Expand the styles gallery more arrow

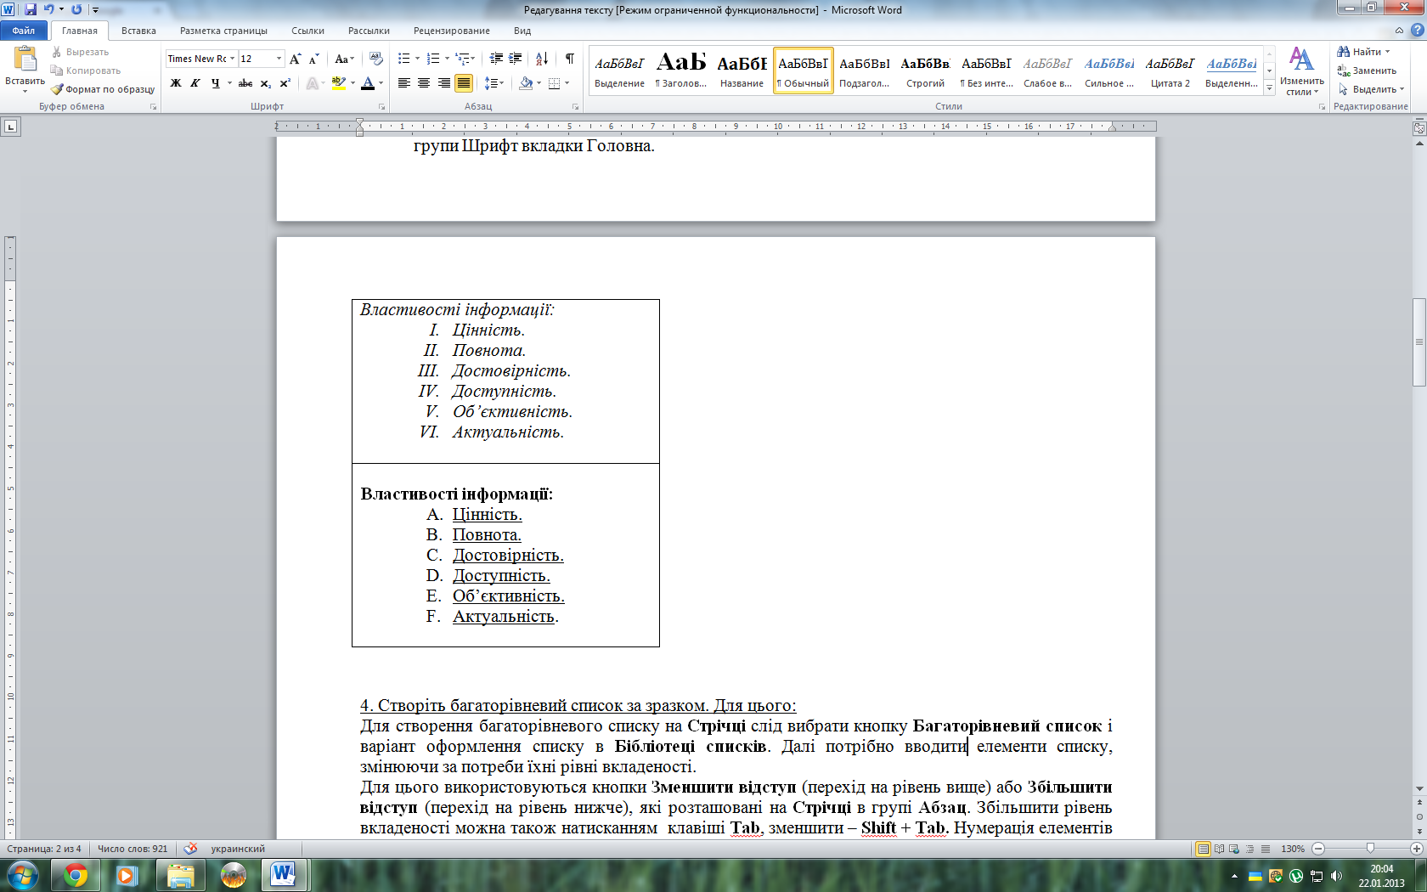point(1269,88)
